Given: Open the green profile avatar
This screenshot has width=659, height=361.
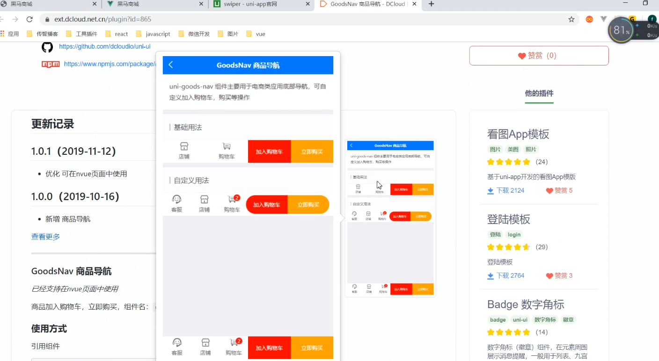Looking at the screenshot, I should pyautogui.click(x=652, y=19).
